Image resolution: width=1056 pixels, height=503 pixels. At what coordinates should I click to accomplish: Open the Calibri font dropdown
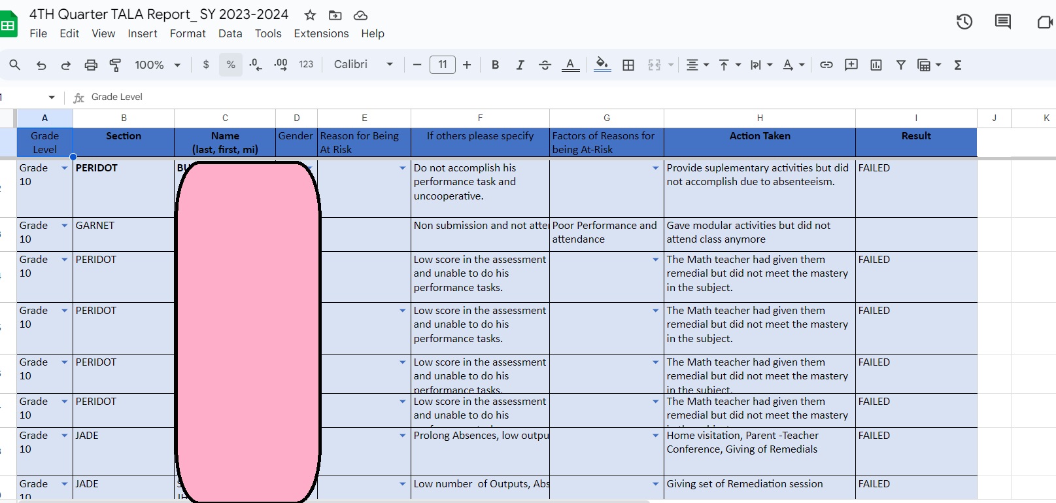pos(364,65)
